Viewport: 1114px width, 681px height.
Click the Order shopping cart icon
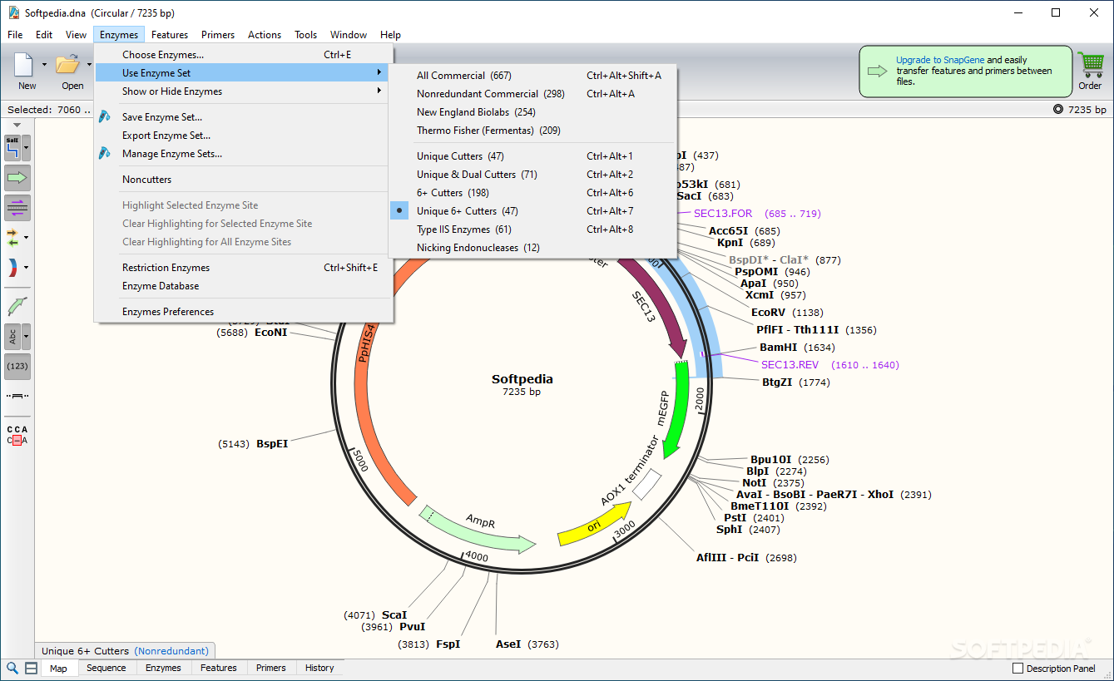[1090, 64]
